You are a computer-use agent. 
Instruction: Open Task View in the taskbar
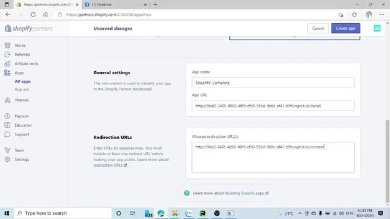tap(132, 214)
